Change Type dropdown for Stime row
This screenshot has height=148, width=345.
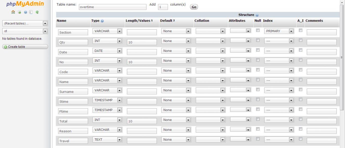click(x=107, y=100)
